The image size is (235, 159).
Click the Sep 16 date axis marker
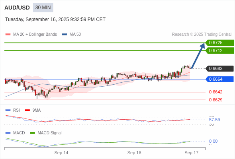tap(134, 153)
